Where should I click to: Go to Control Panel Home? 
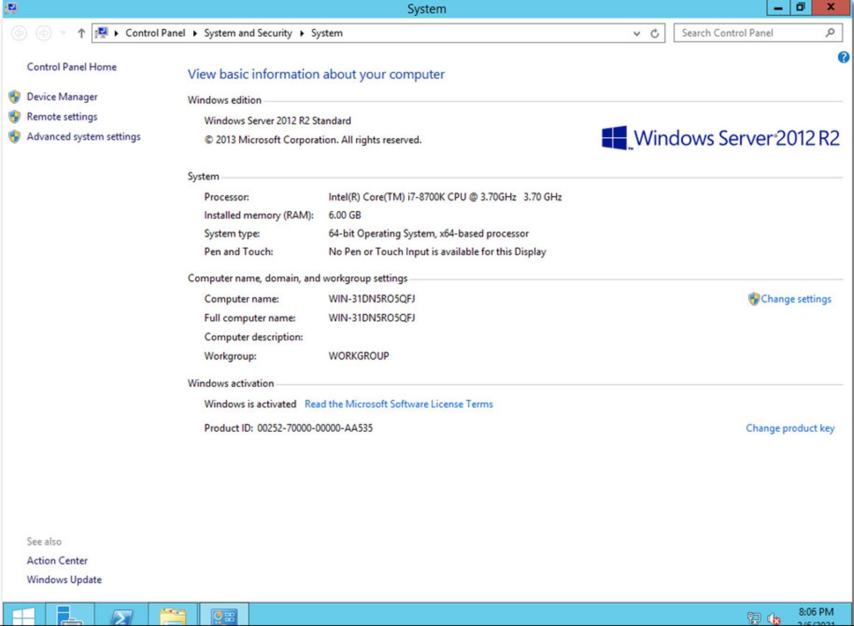point(71,67)
